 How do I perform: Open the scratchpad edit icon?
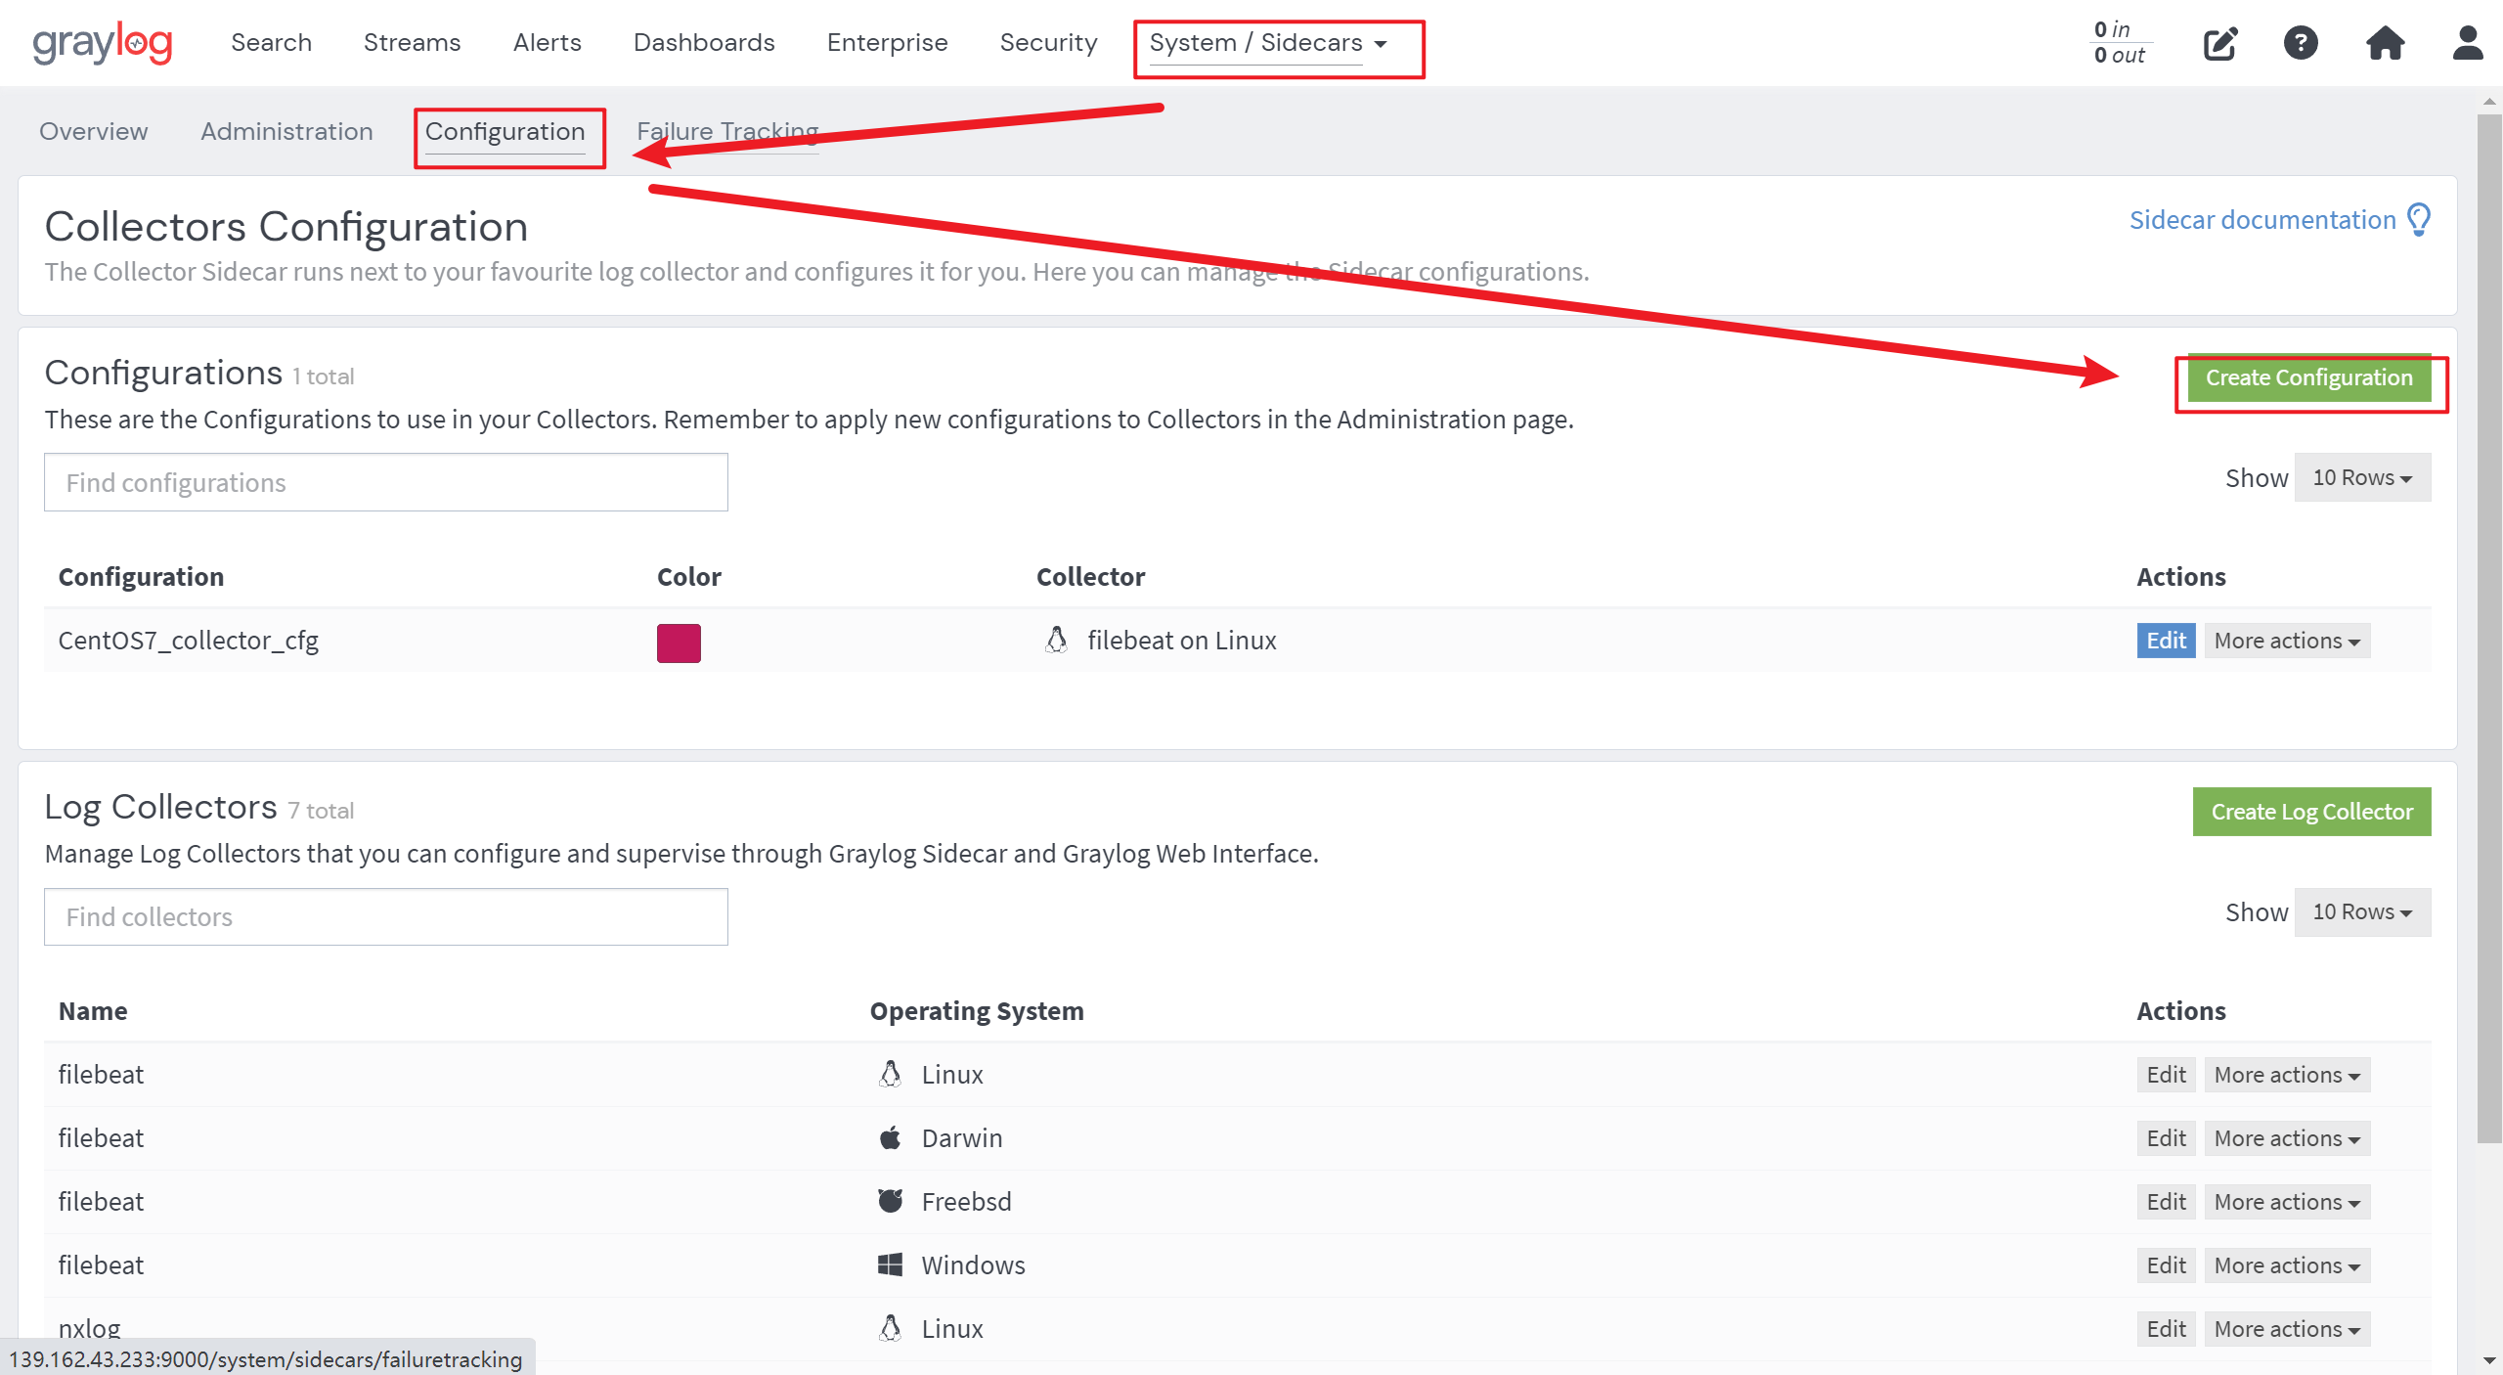pos(2219,43)
